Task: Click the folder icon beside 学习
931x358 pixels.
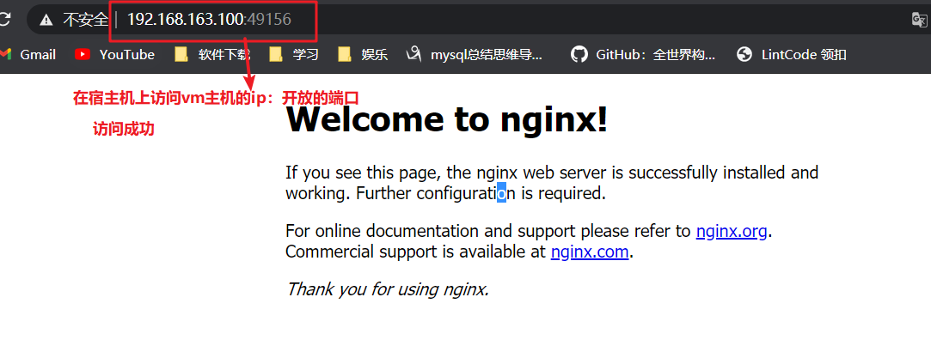Action: pos(276,55)
